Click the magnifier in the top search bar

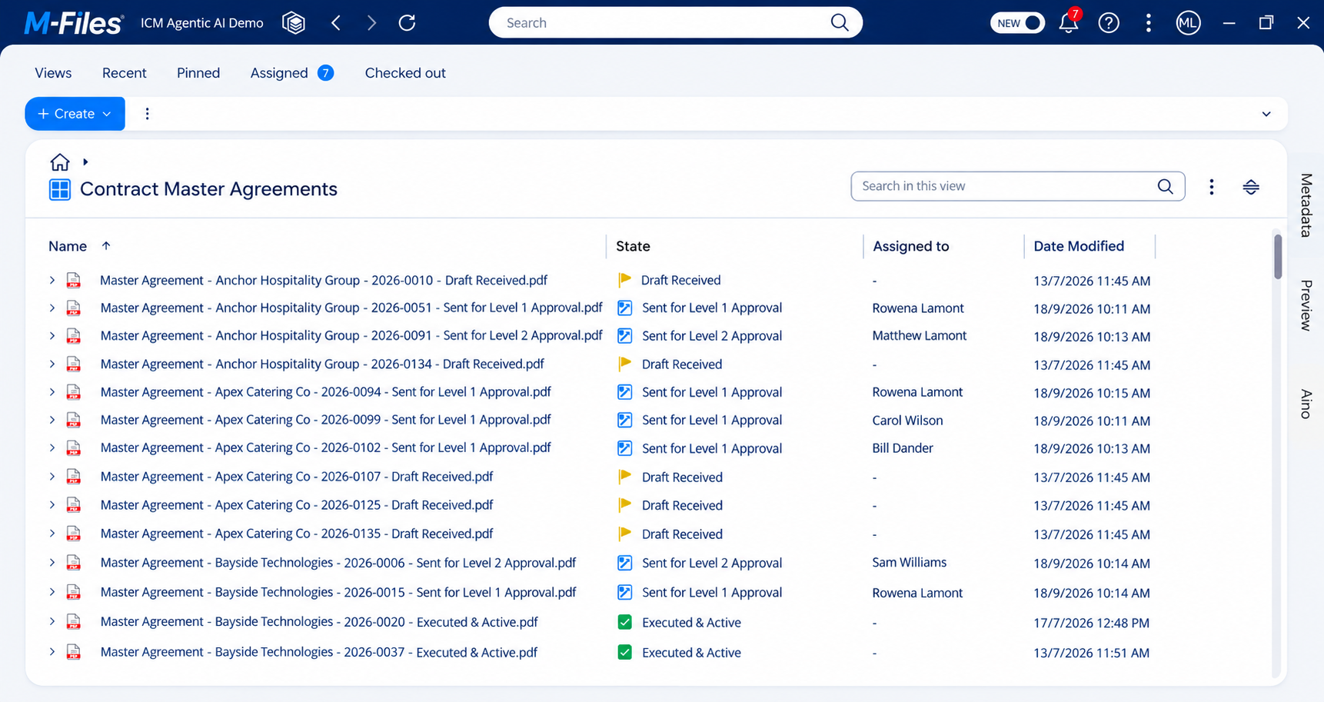[840, 23]
